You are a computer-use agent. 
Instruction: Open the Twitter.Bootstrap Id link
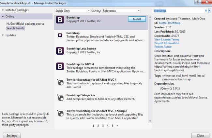(x=169, y=23)
